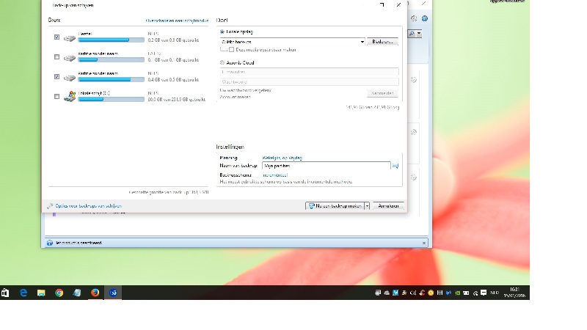Open the local backup destination dropdown
This screenshot has height=330, width=587.
click(362, 42)
